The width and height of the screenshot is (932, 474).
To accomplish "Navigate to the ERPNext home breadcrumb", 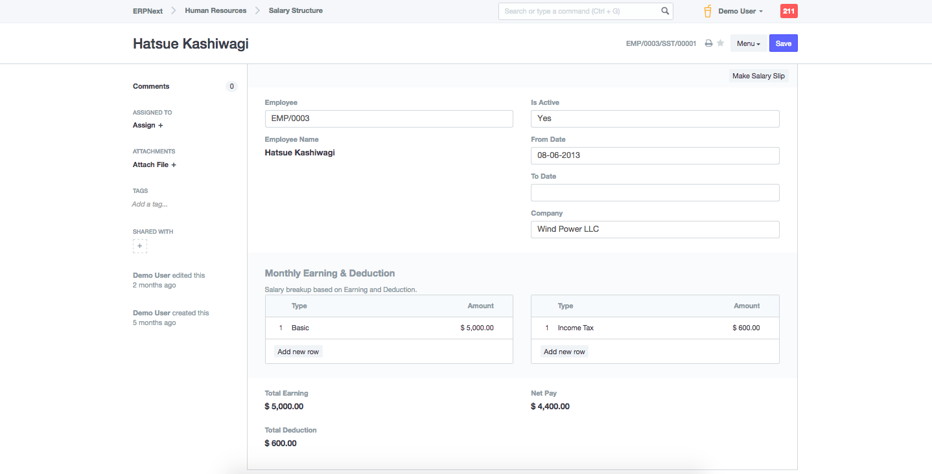I will (148, 11).
